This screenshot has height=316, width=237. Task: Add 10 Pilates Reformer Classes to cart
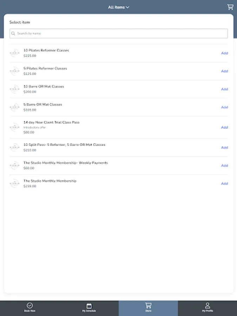(x=224, y=53)
